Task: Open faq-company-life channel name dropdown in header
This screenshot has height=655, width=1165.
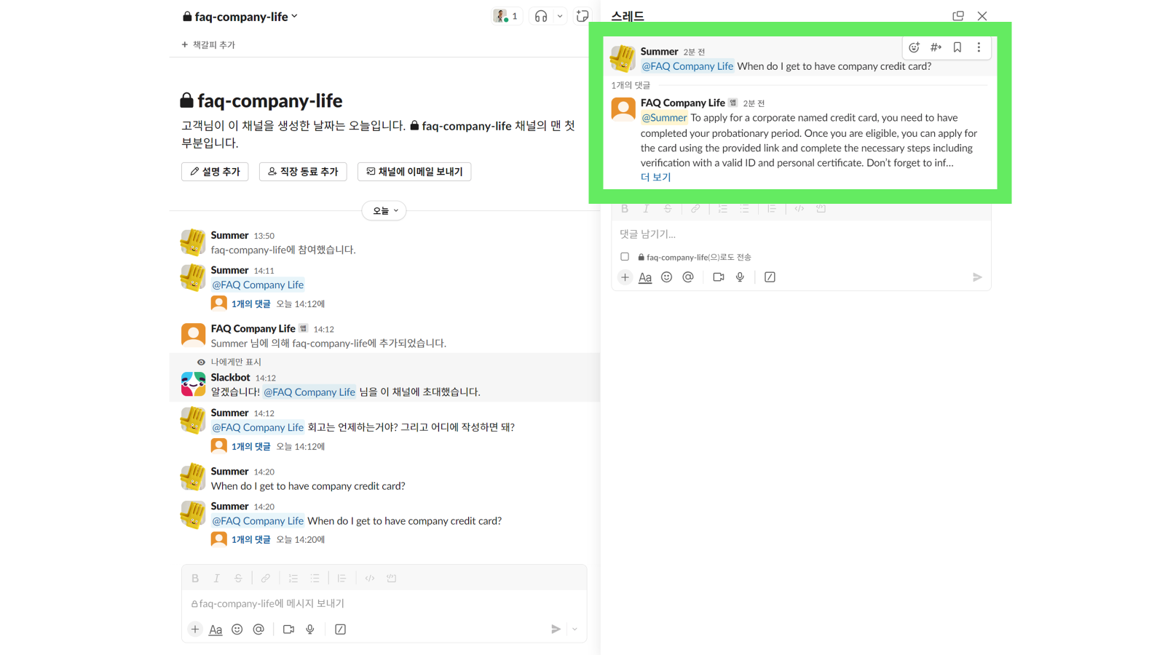Action: [x=241, y=16]
